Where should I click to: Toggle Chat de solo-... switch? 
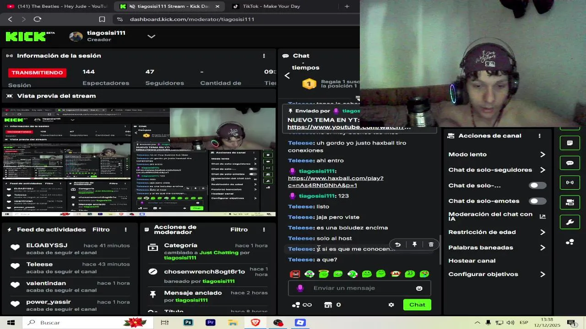[x=537, y=186]
